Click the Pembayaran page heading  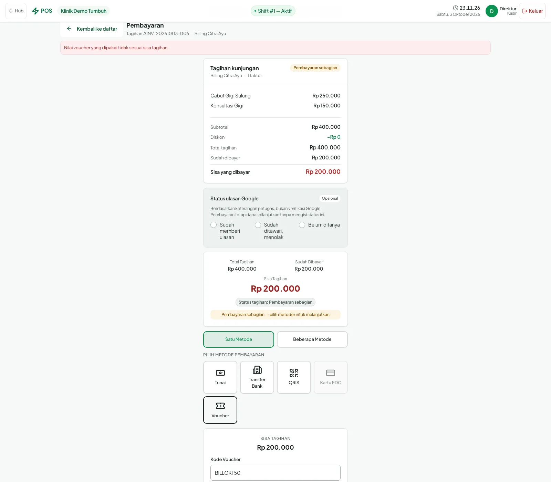(145, 25)
